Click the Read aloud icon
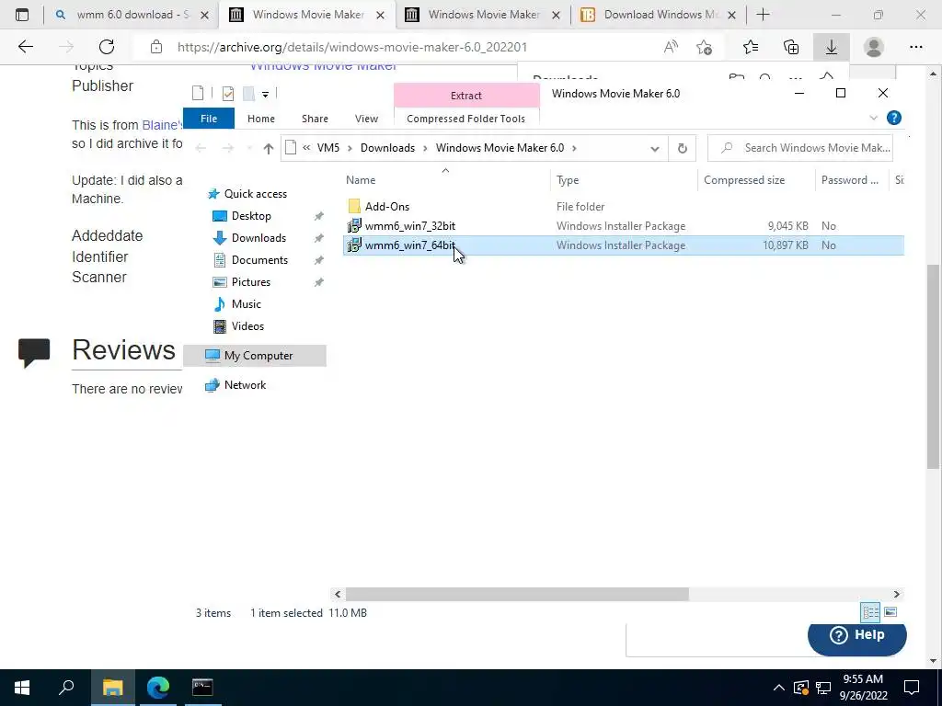Screen dimensions: 942x706 pos(671,47)
